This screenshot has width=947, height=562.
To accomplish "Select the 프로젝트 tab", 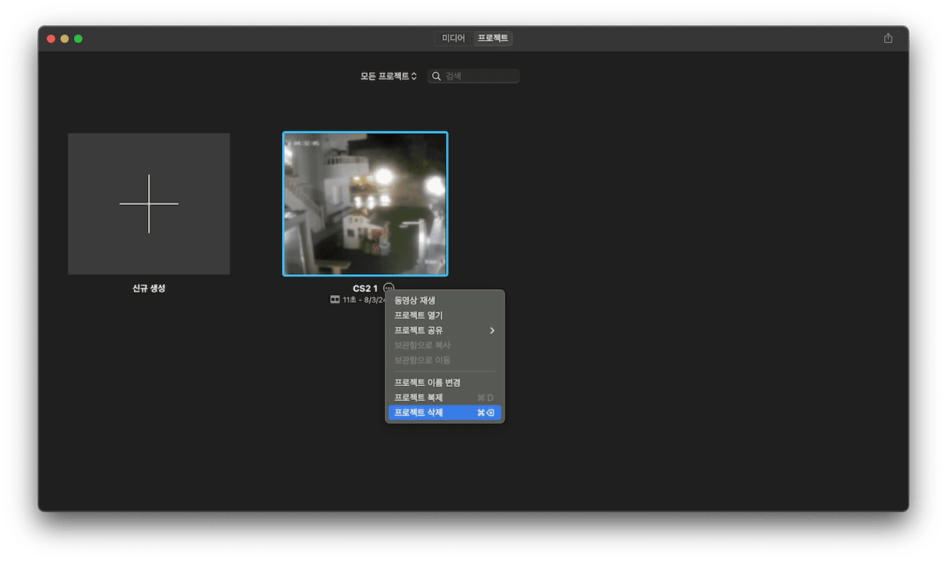I will pyautogui.click(x=493, y=38).
